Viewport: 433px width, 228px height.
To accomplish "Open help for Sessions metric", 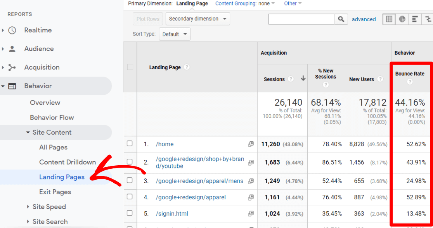I will point(291,79).
